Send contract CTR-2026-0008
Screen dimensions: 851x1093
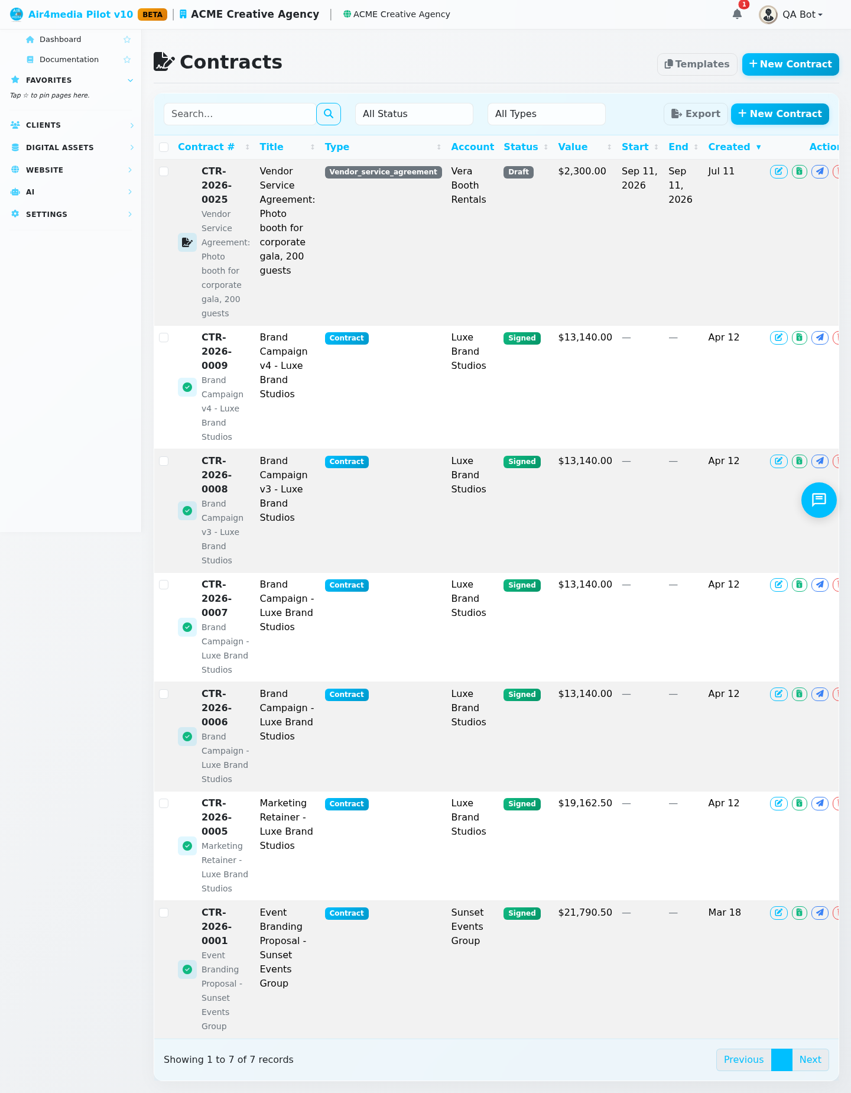pos(820,461)
